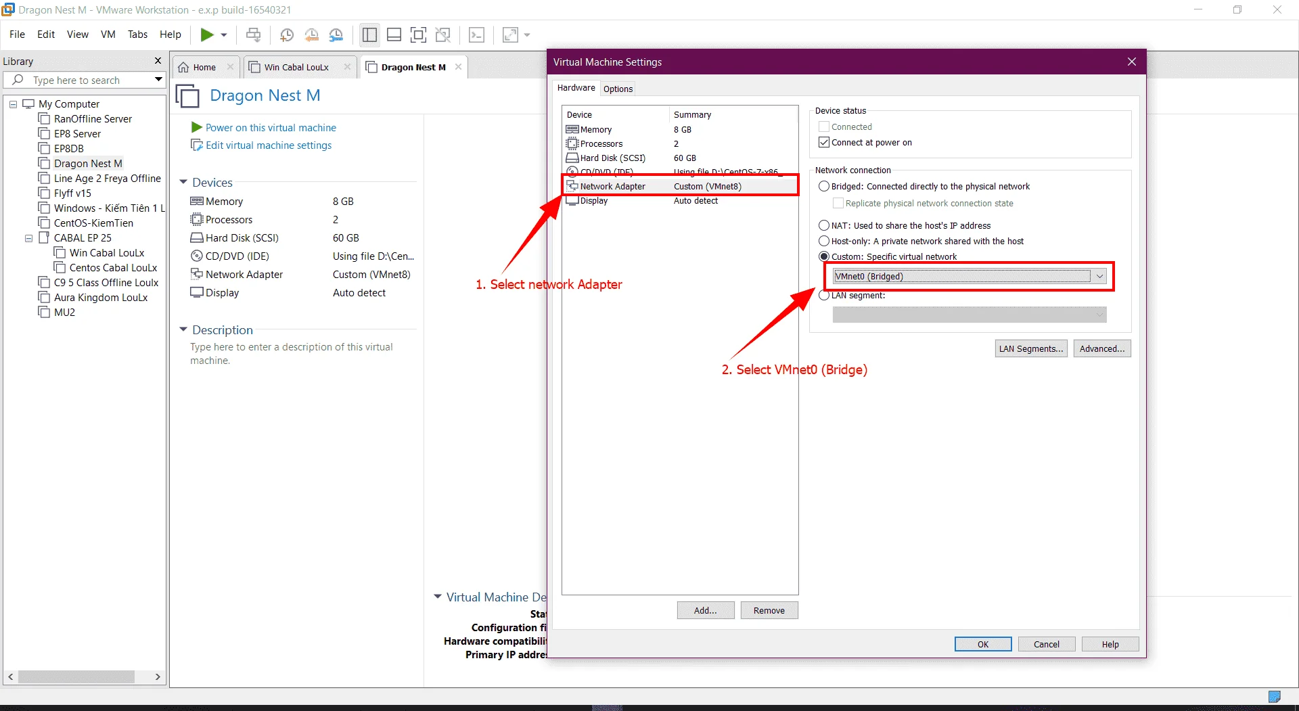Toggle the Connected checkbox under Device status

(824, 127)
